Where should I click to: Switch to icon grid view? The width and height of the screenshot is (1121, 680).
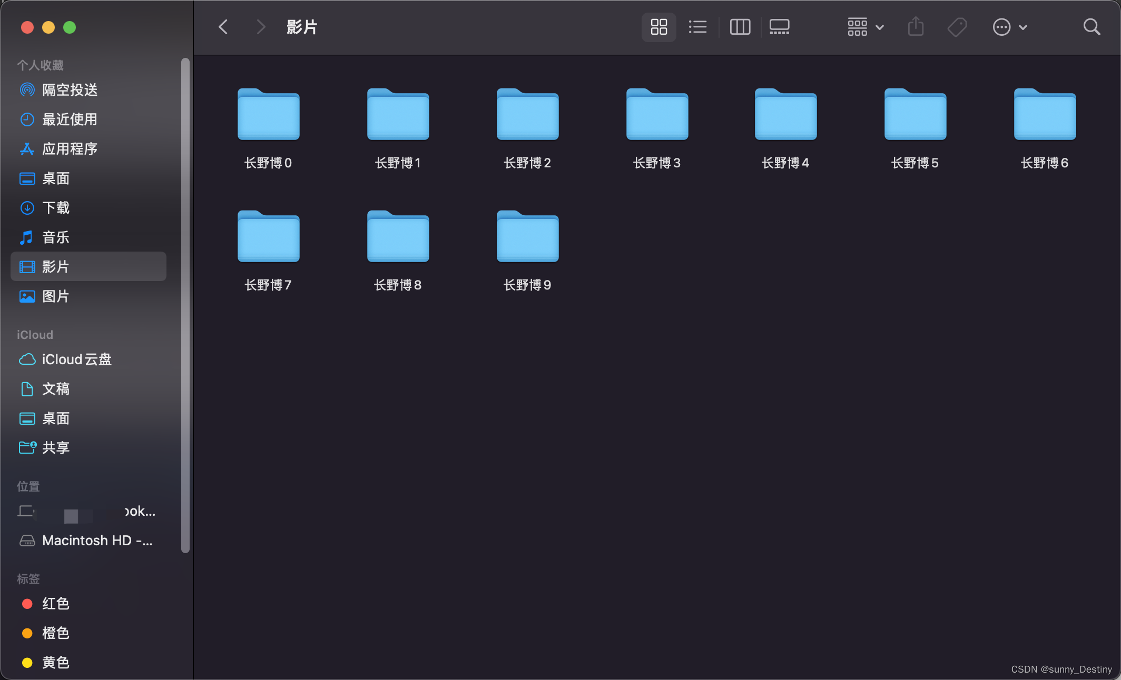(658, 27)
